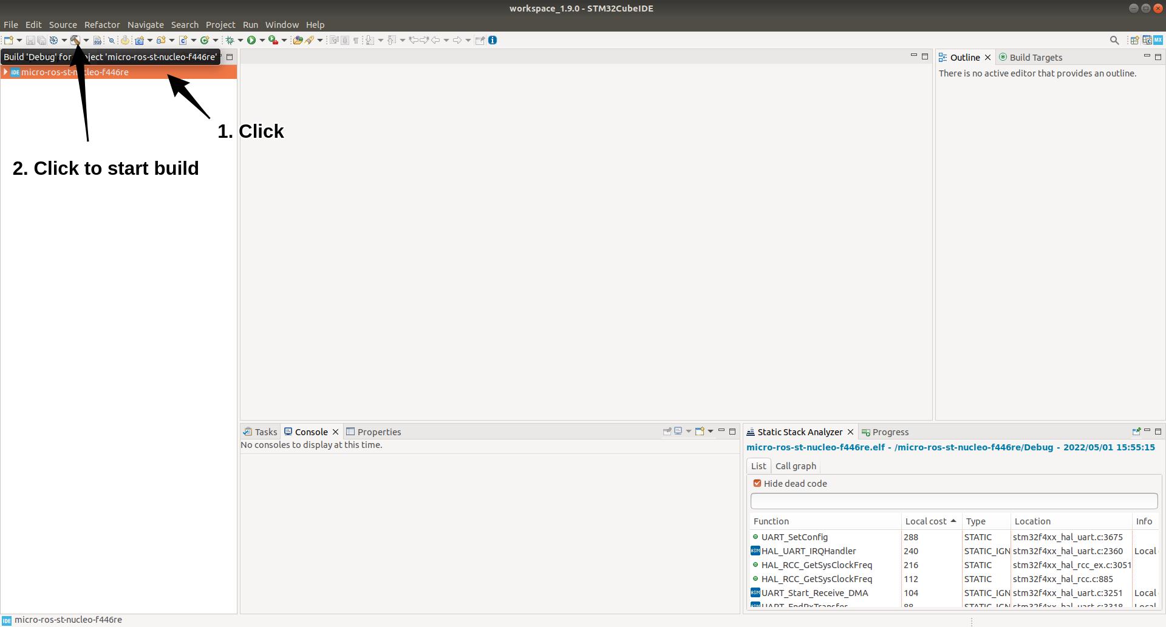The width and height of the screenshot is (1166, 627).
Task: Click the Open Perspective icon
Action: coord(1134,40)
